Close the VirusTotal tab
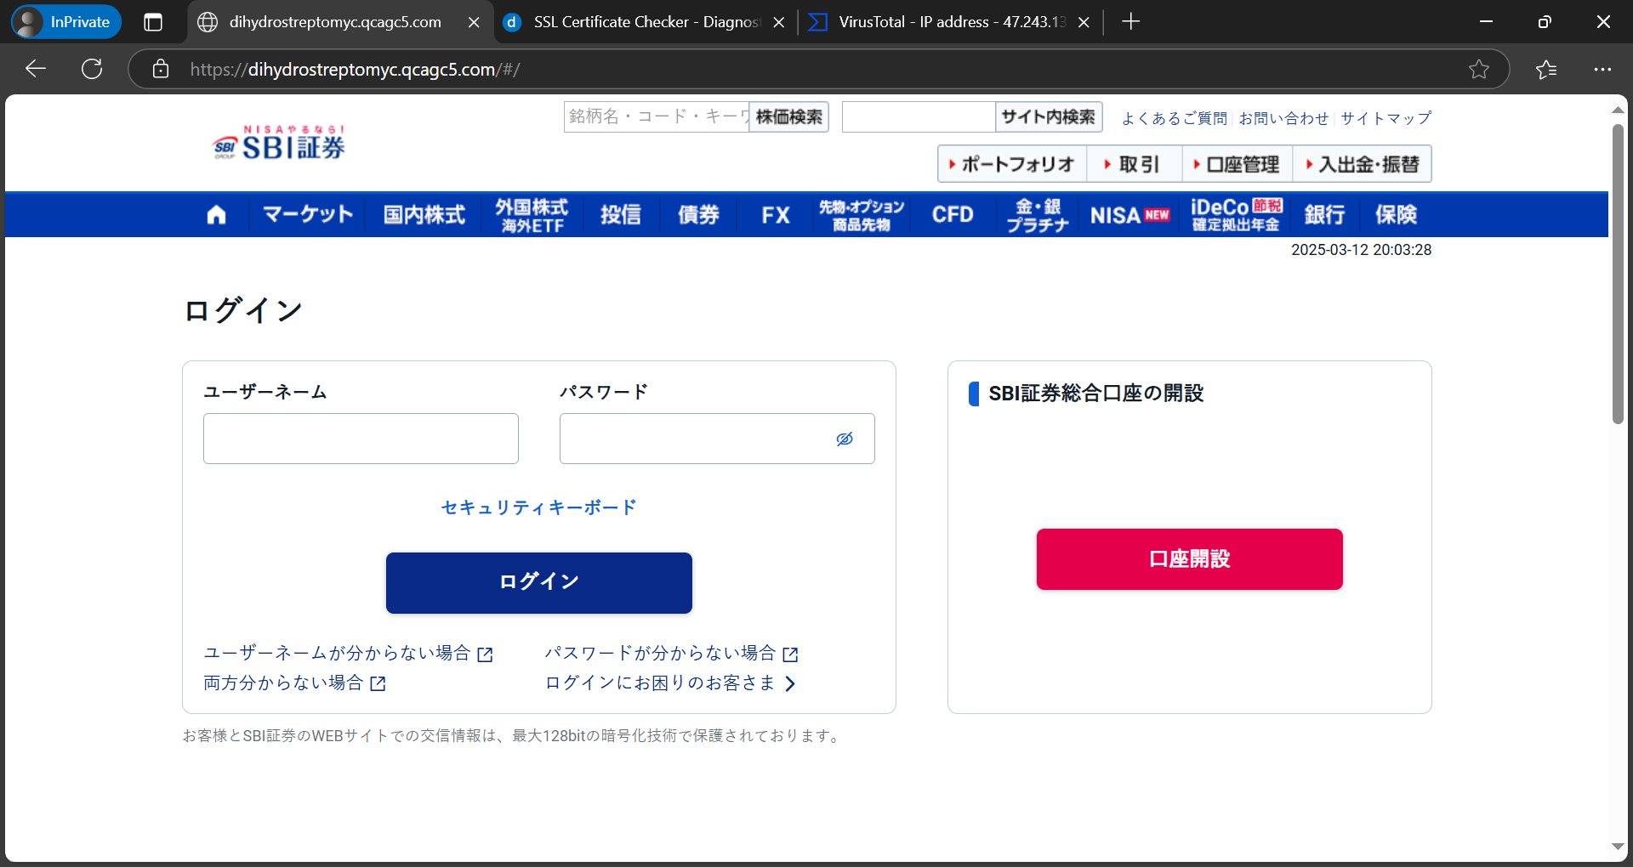The width and height of the screenshot is (1633, 867). pos(1084,23)
